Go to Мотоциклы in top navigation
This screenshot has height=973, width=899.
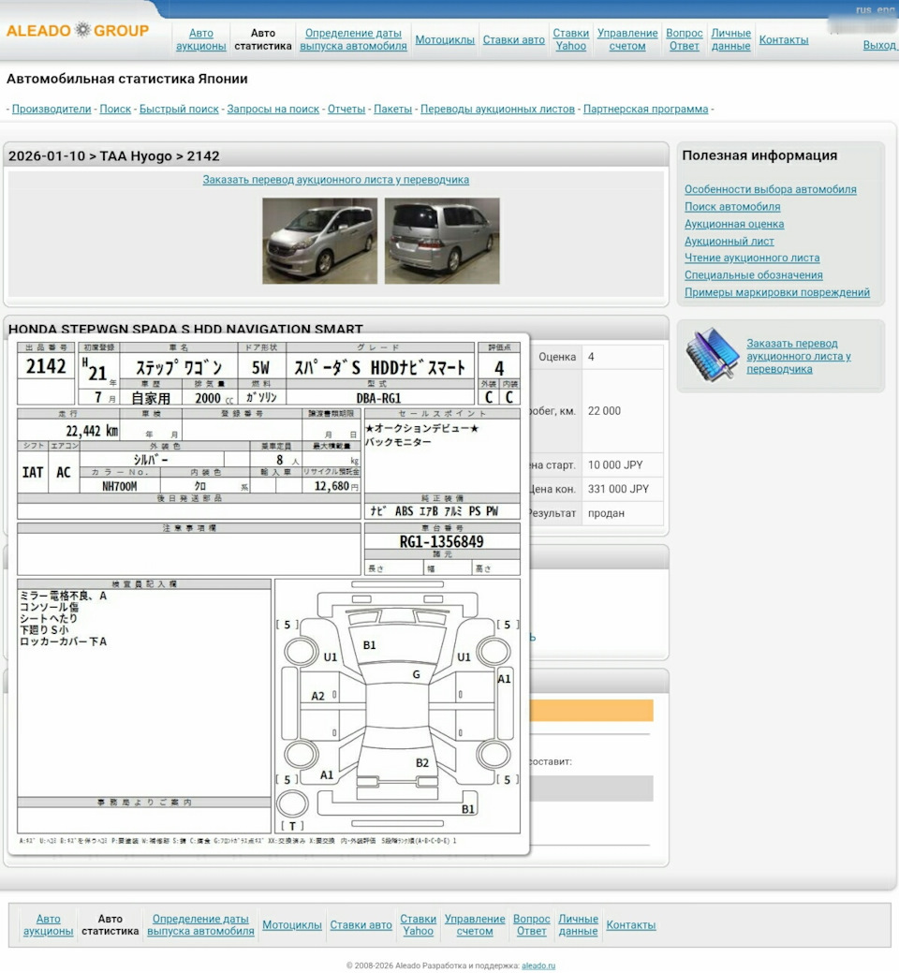click(445, 39)
